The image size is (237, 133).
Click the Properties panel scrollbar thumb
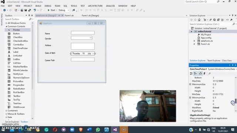(x=236, y=101)
